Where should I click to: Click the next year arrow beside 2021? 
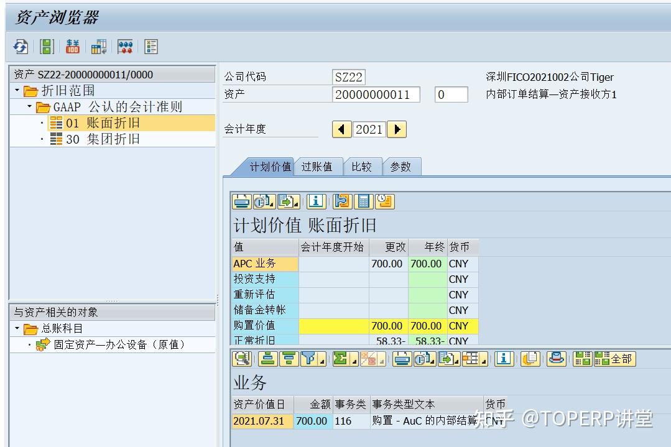397,129
